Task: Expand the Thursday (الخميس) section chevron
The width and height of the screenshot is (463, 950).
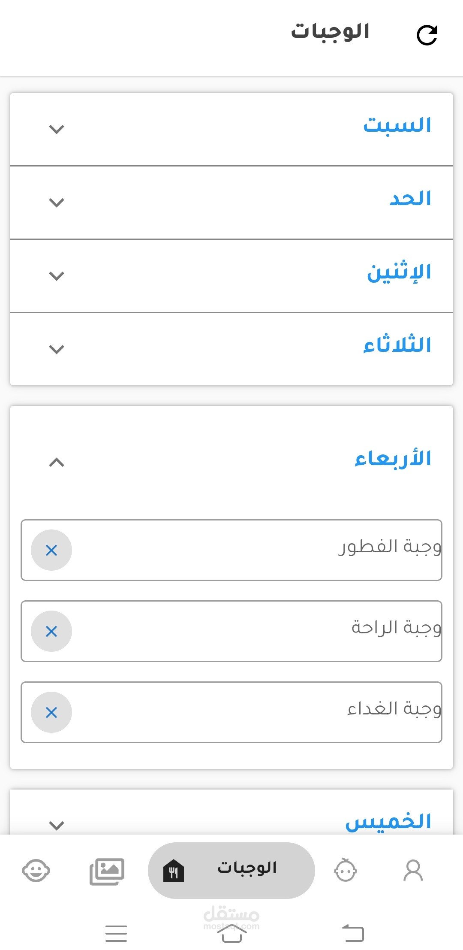Action: [57, 825]
